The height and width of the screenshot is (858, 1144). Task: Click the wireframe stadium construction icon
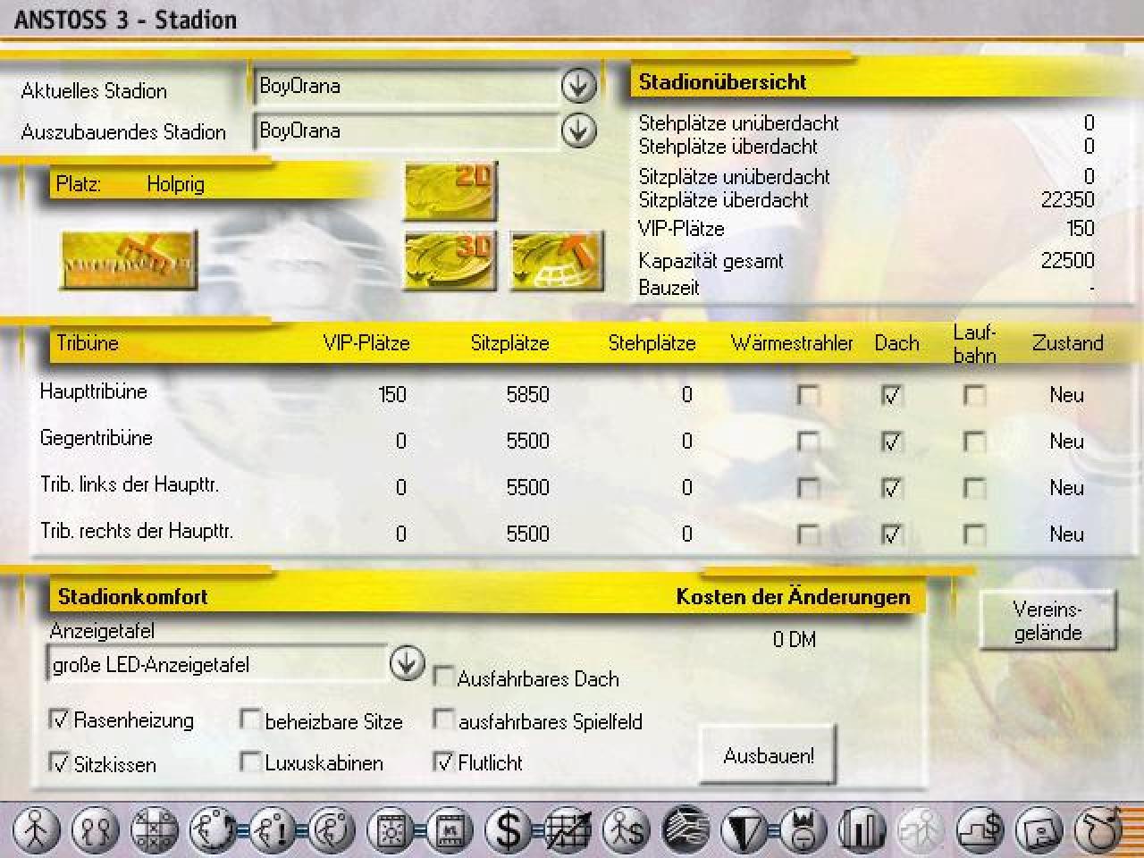tap(557, 261)
